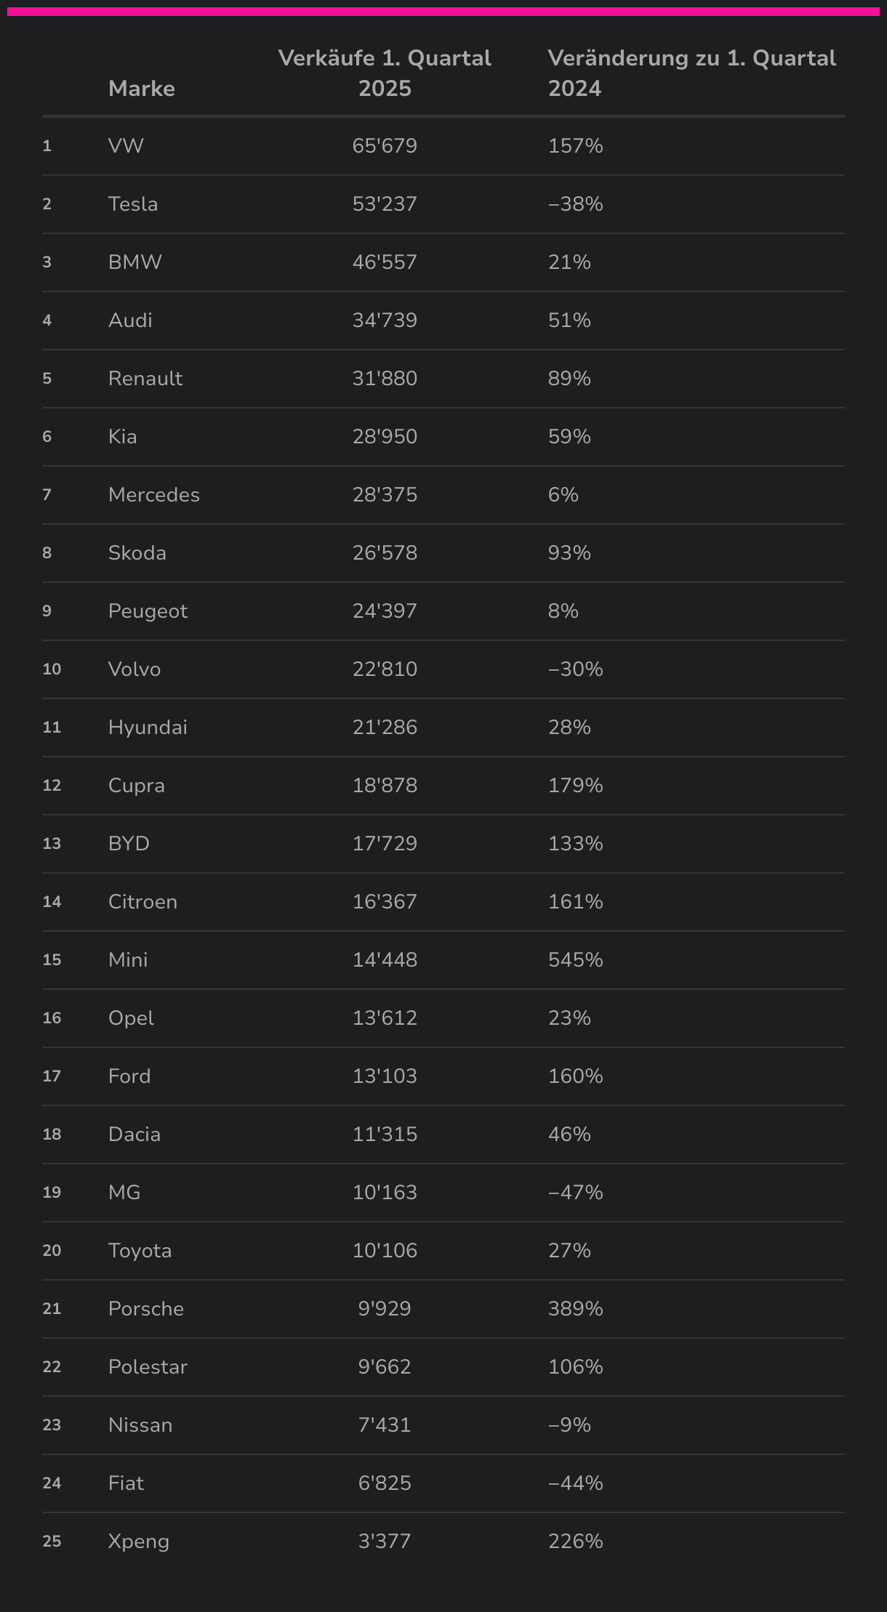The image size is (887, 1612).
Task: Click the MG brand name
Action: [124, 1193]
